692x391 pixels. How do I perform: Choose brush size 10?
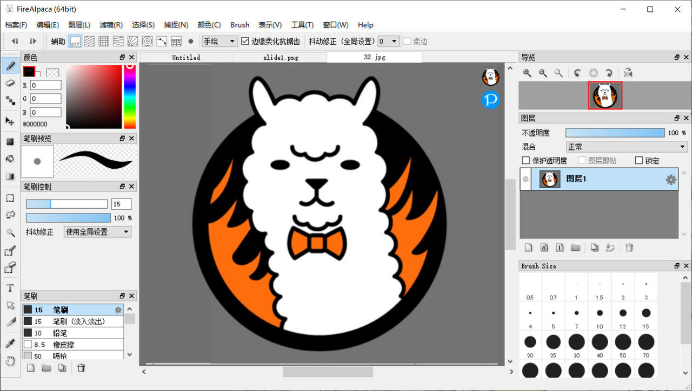click(600, 317)
